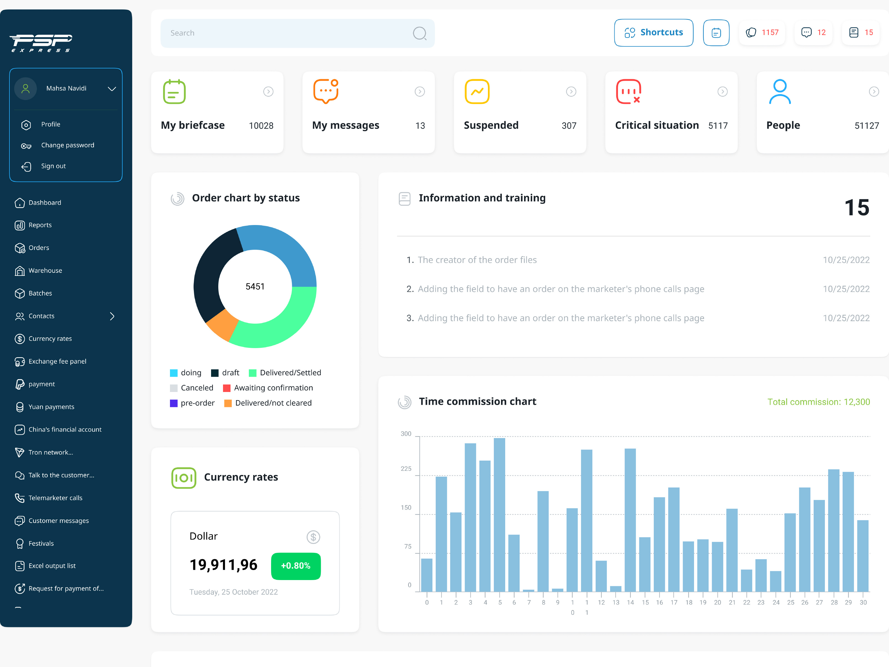Click the search magnifier icon
This screenshot has height=667, width=889.
420,33
